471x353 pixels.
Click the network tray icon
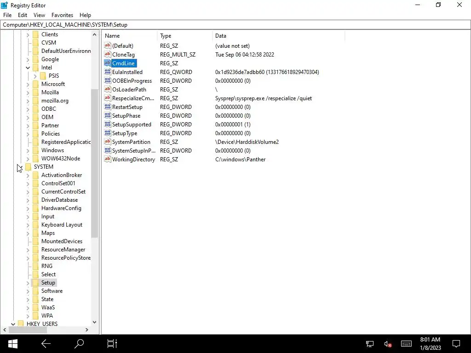tap(370, 344)
